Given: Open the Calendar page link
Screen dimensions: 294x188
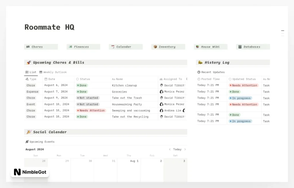Looking at the screenshot, I should [x=126, y=47].
